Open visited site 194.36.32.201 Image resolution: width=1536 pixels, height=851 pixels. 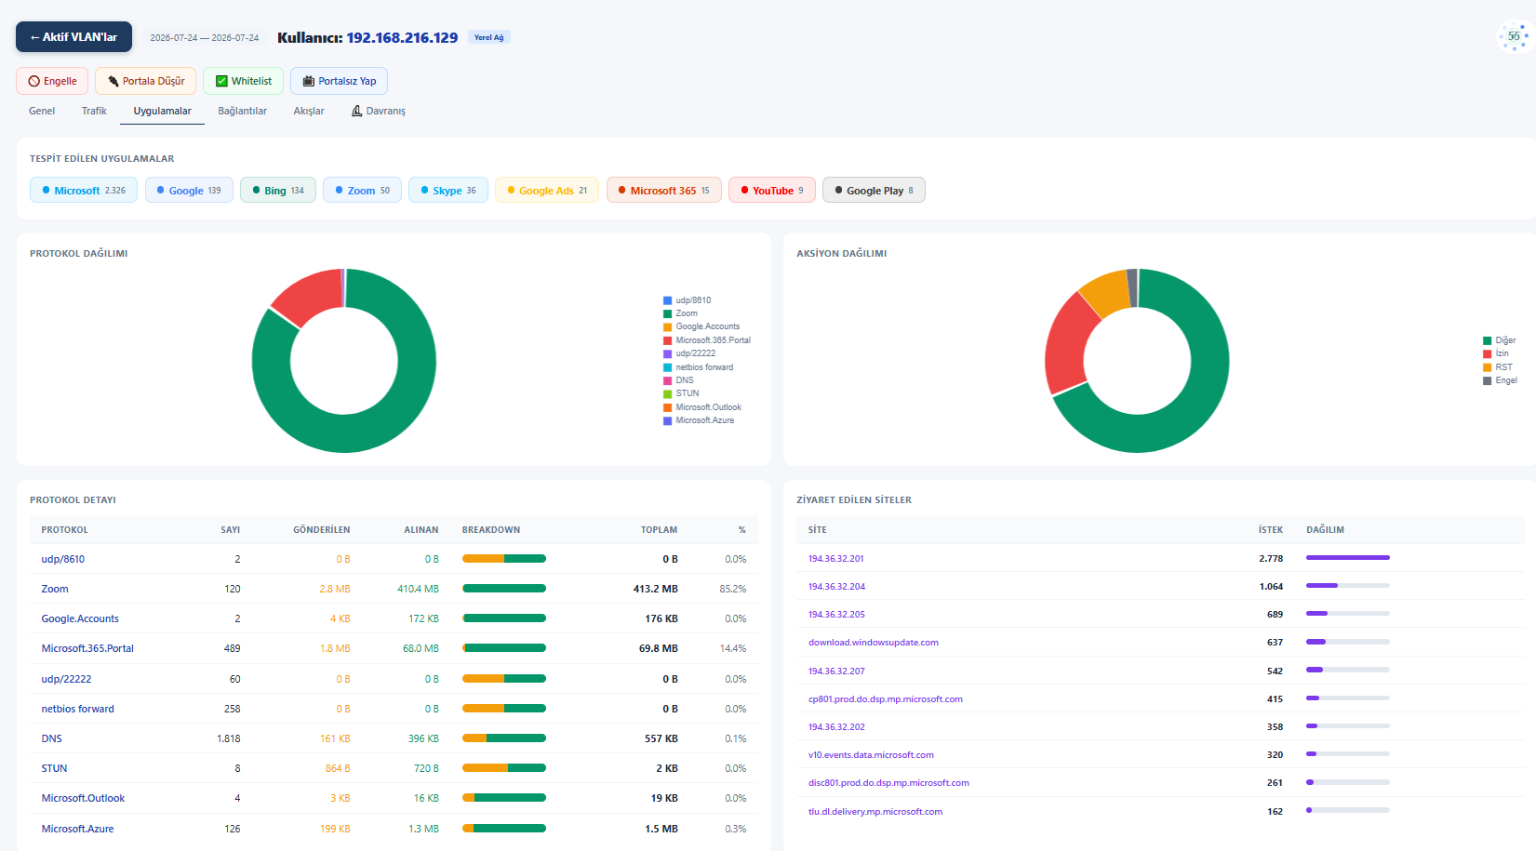click(x=835, y=559)
